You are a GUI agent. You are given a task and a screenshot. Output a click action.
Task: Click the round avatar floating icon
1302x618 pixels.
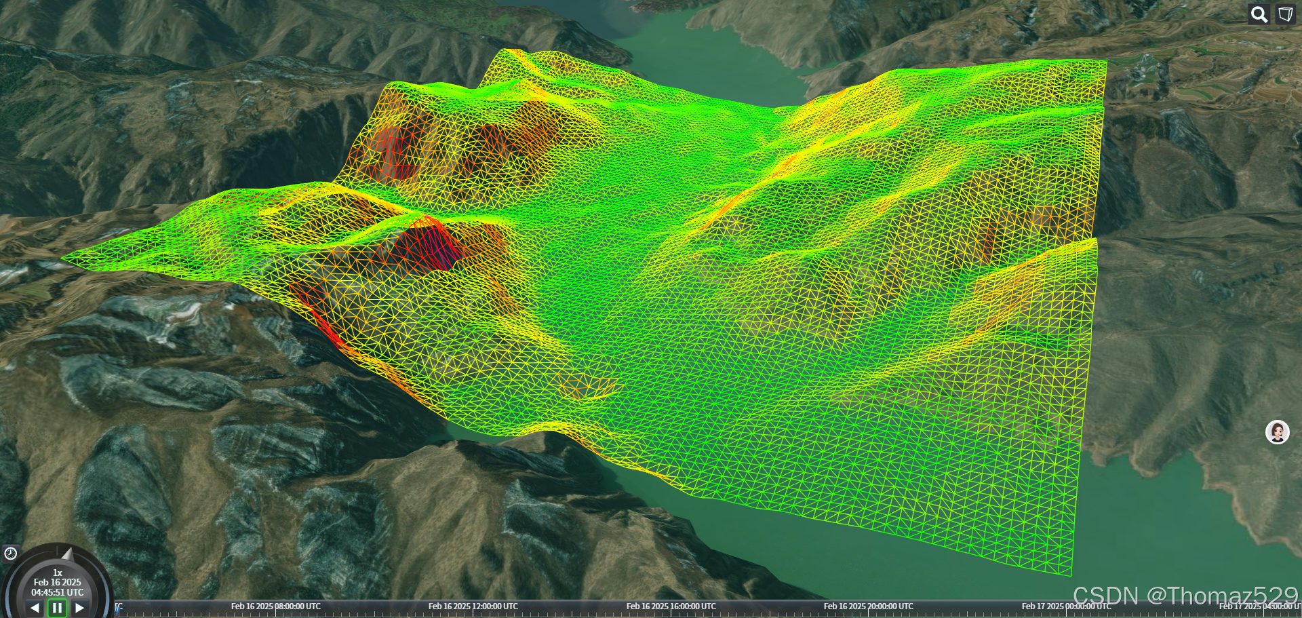point(1278,432)
